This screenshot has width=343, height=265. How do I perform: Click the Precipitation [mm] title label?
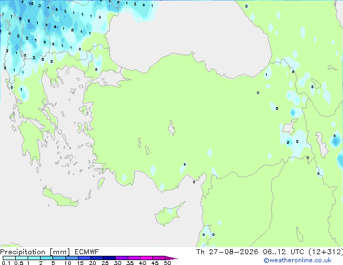tap(35, 252)
